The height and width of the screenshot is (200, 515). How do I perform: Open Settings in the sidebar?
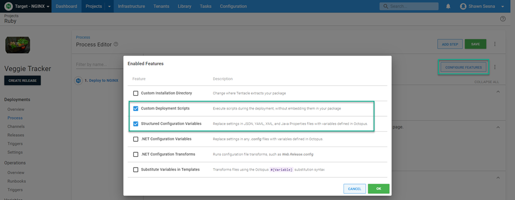[x=15, y=152]
